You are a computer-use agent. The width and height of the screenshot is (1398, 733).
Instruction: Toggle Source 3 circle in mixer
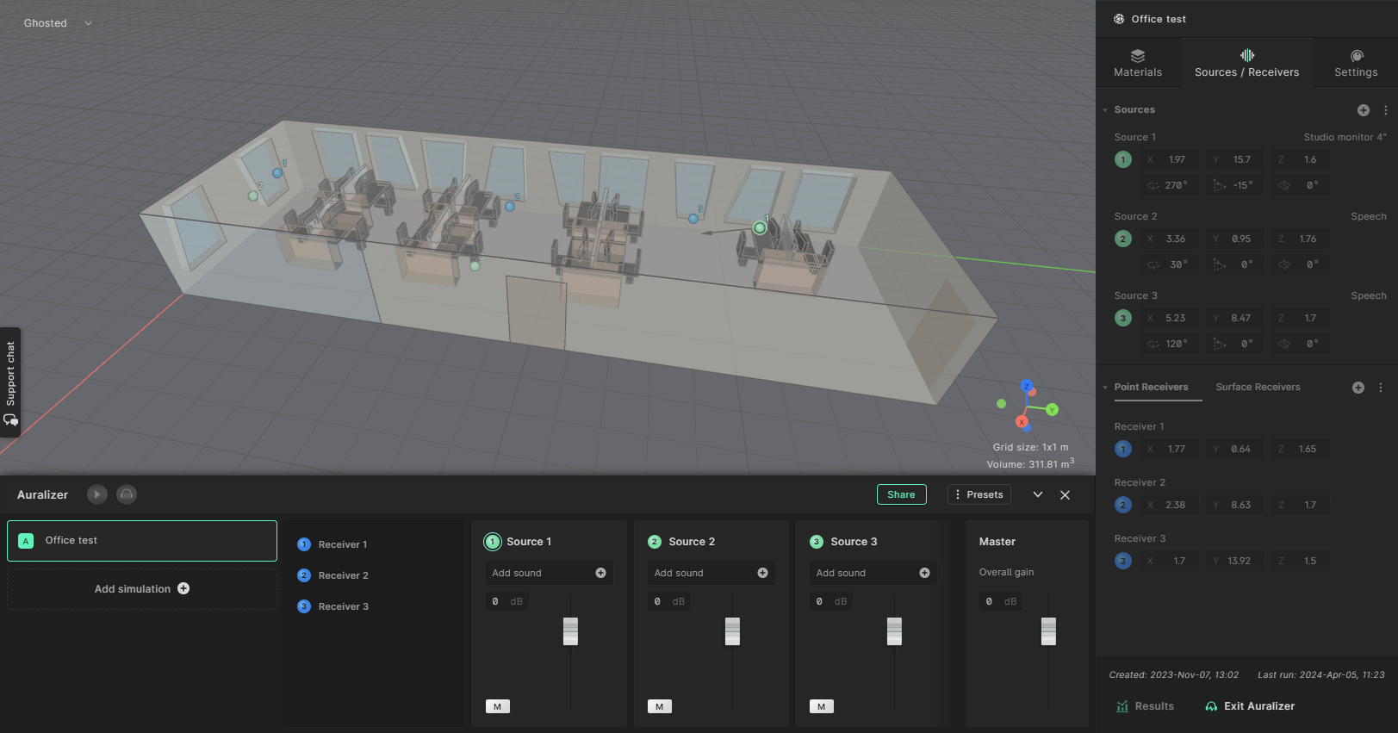point(817,542)
